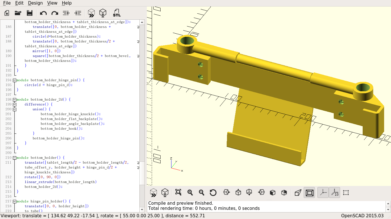The image size is (391, 219).
Task: Undo the last edit
Action: tap(43, 13)
